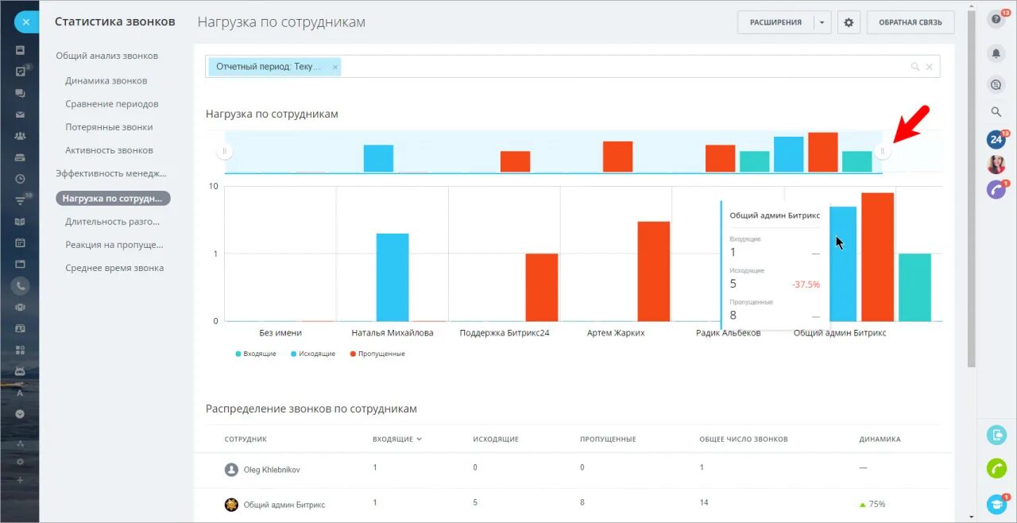Open the purple phone call icon
This screenshot has height=523, width=1017.
pyautogui.click(x=996, y=189)
